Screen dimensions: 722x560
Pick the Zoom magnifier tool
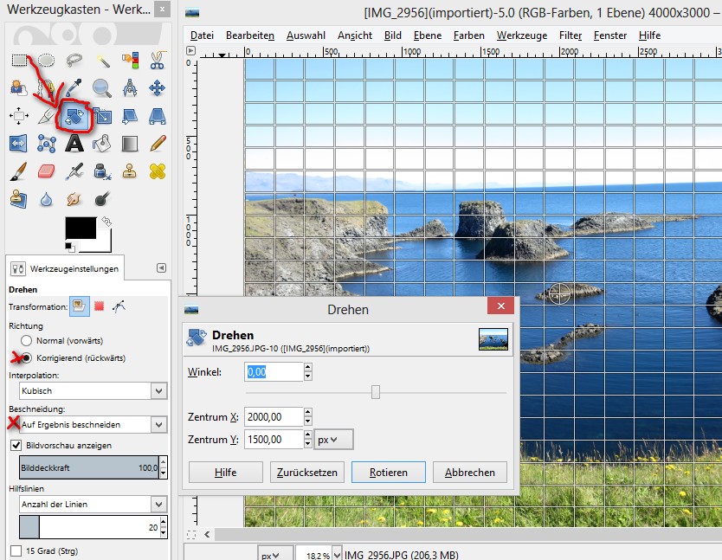(x=102, y=87)
